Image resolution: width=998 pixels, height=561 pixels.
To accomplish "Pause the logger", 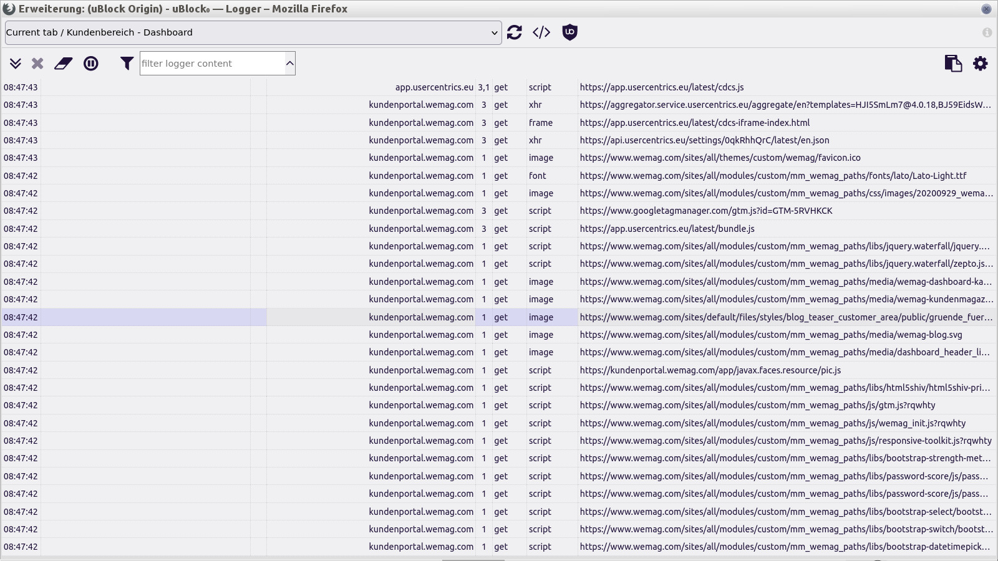I will (x=91, y=64).
